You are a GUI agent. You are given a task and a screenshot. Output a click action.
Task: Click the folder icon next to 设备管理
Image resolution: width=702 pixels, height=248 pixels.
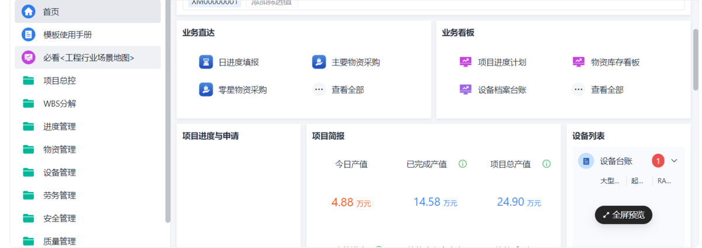29,173
